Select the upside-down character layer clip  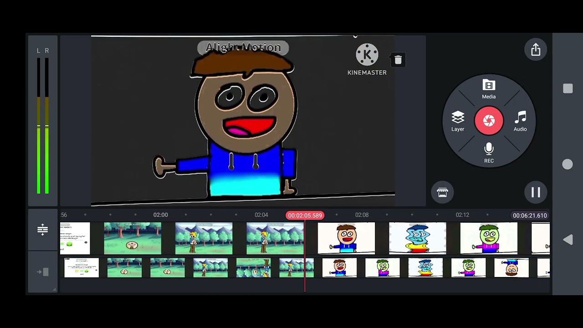point(511,268)
